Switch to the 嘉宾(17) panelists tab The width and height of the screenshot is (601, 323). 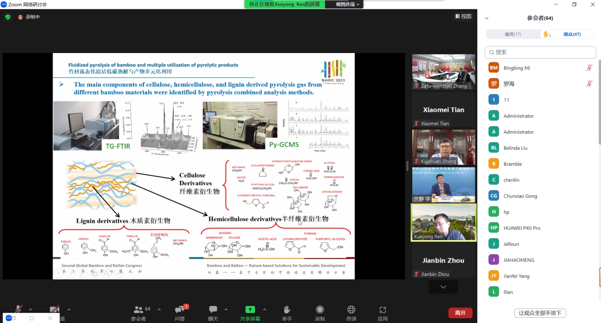(x=513, y=34)
